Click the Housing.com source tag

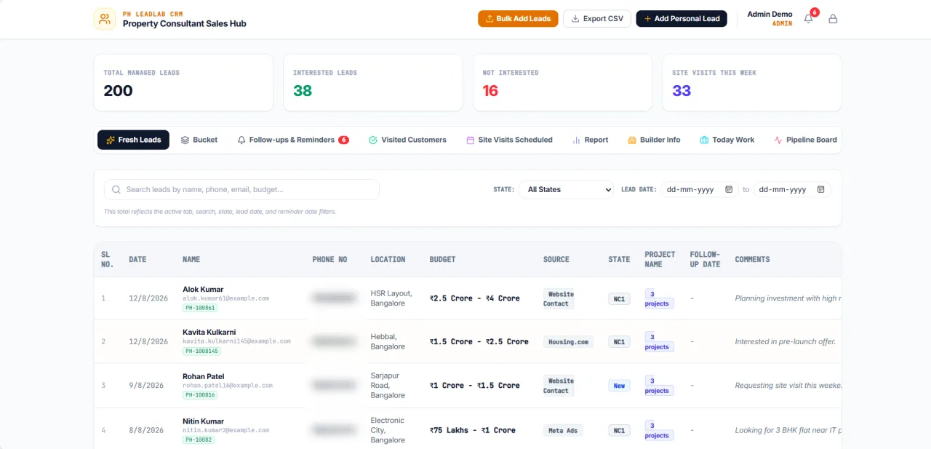(x=568, y=342)
